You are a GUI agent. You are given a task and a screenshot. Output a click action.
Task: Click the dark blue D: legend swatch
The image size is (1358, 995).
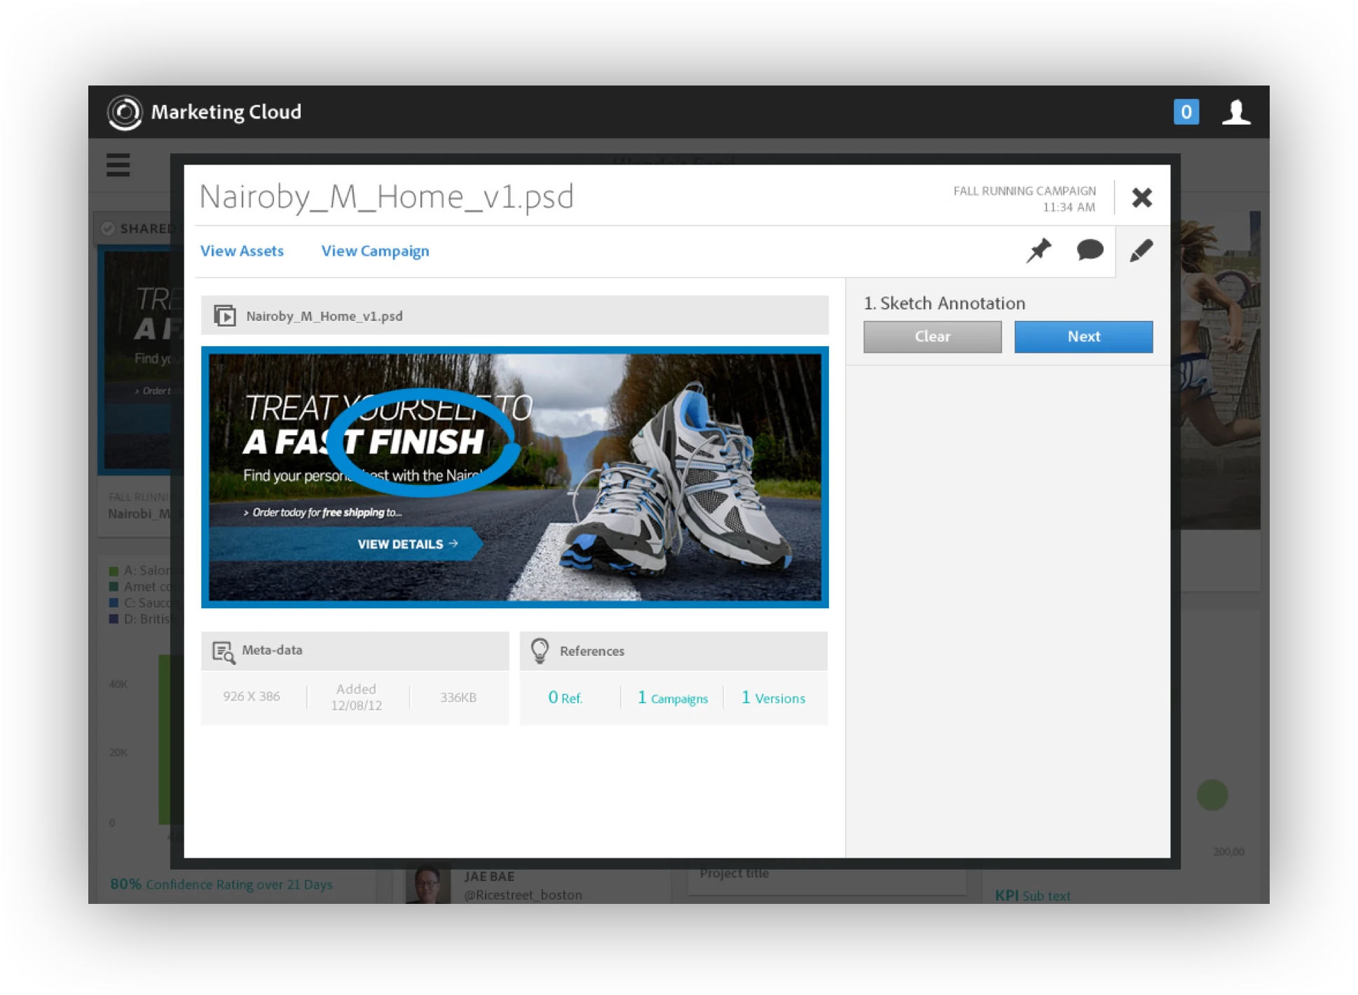[114, 619]
